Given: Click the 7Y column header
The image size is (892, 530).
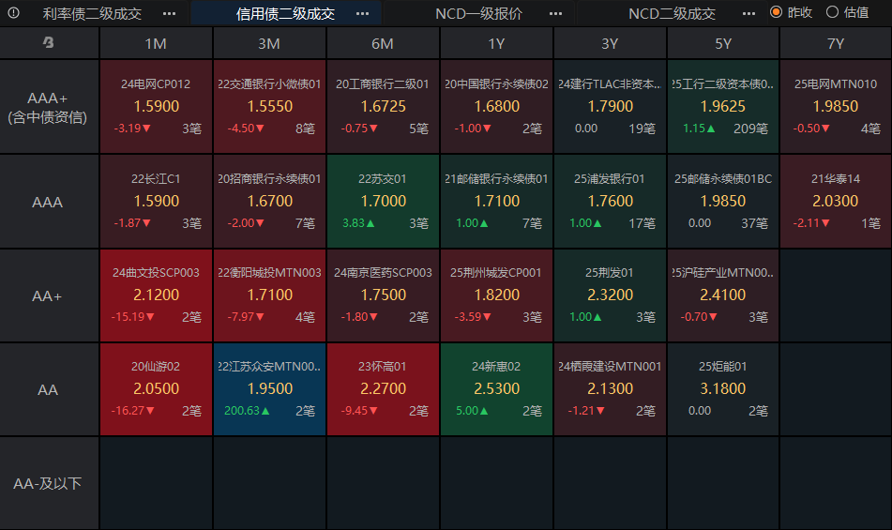Looking at the screenshot, I should coord(836,44).
